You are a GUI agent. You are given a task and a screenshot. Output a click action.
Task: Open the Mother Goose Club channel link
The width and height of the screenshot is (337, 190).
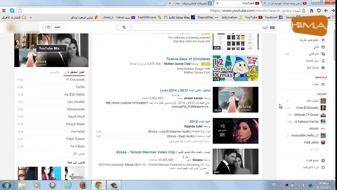pos(177,64)
